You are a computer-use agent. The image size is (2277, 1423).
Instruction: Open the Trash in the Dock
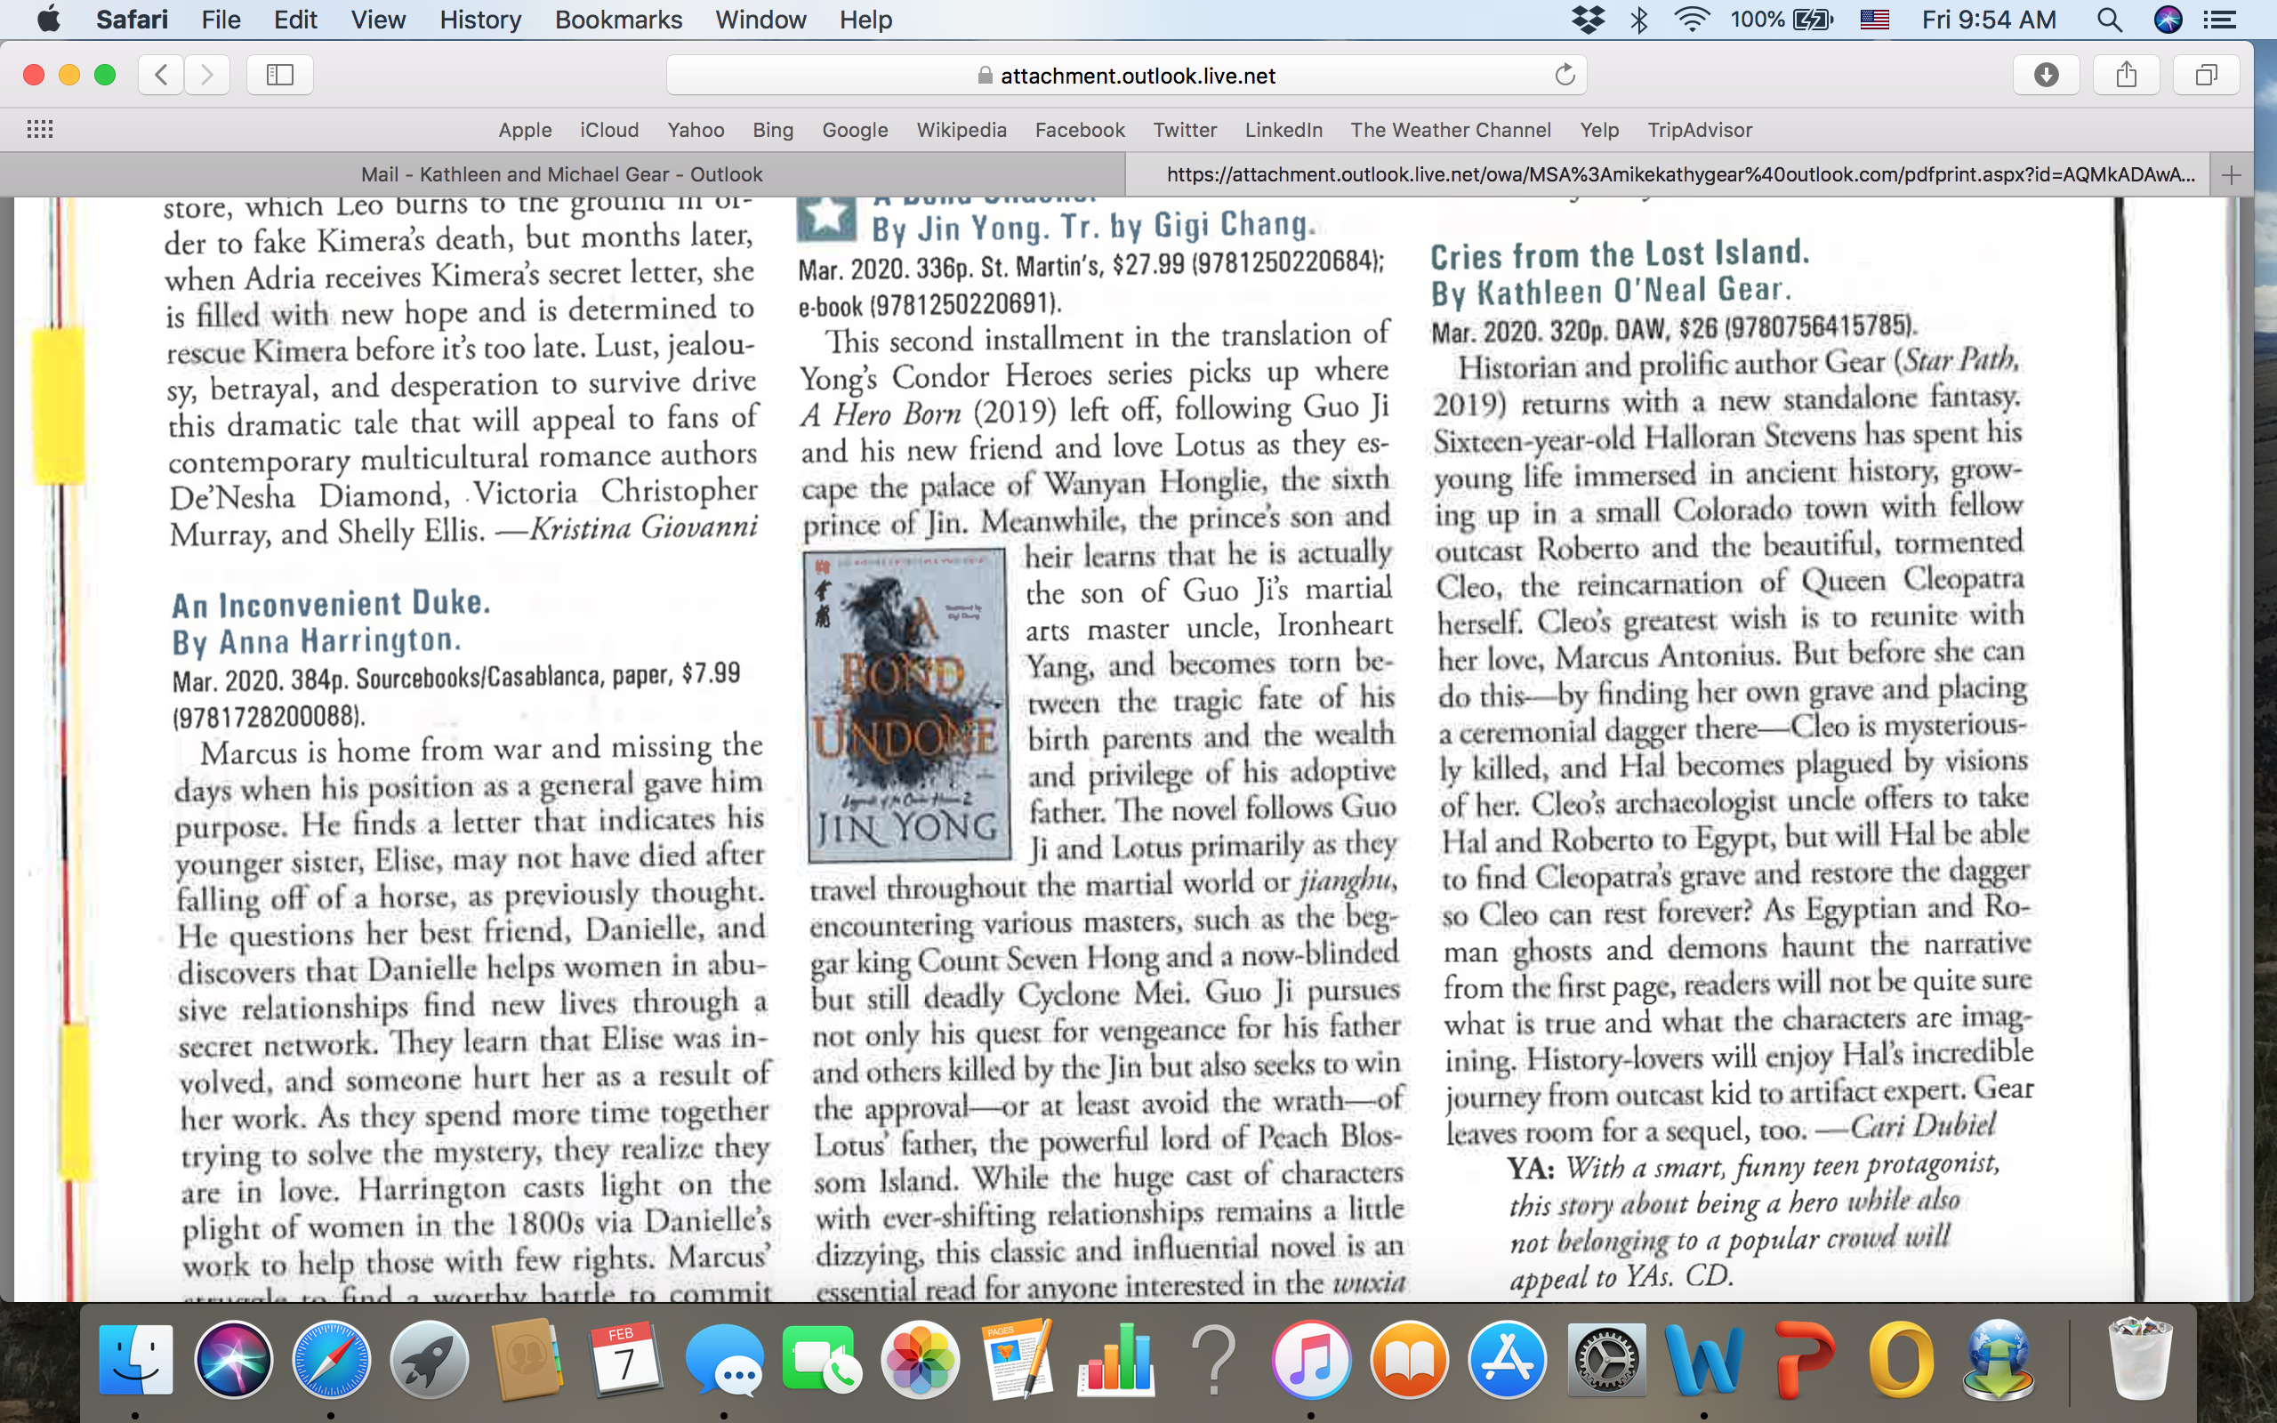coord(2140,1359)
